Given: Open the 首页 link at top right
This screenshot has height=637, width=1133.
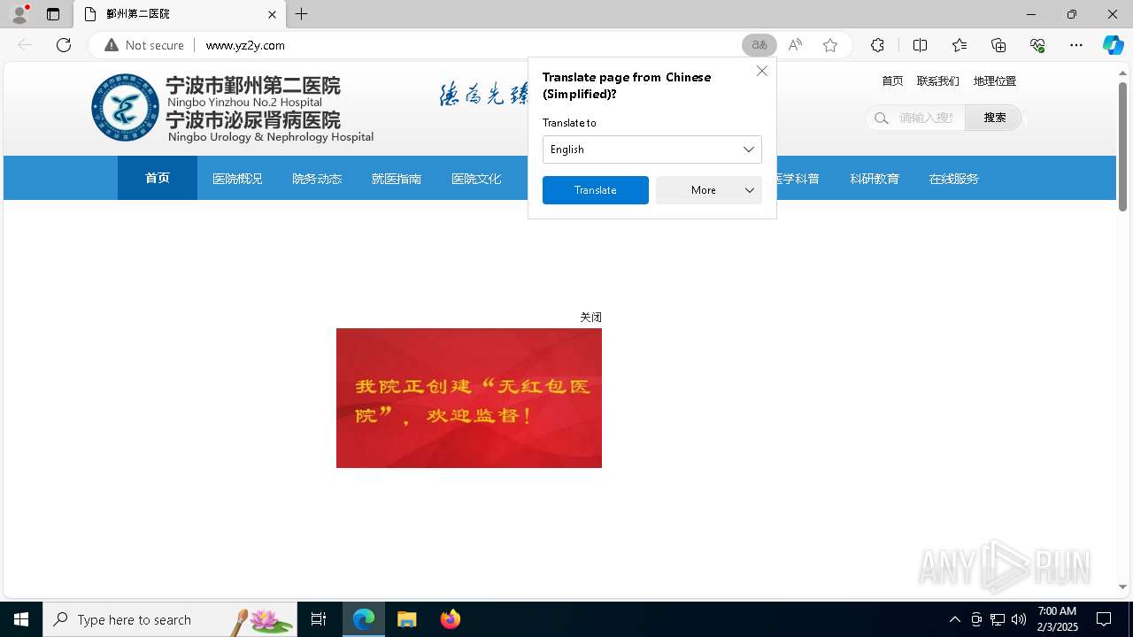Looking at the screenshot, I should (x=892, y=81).
